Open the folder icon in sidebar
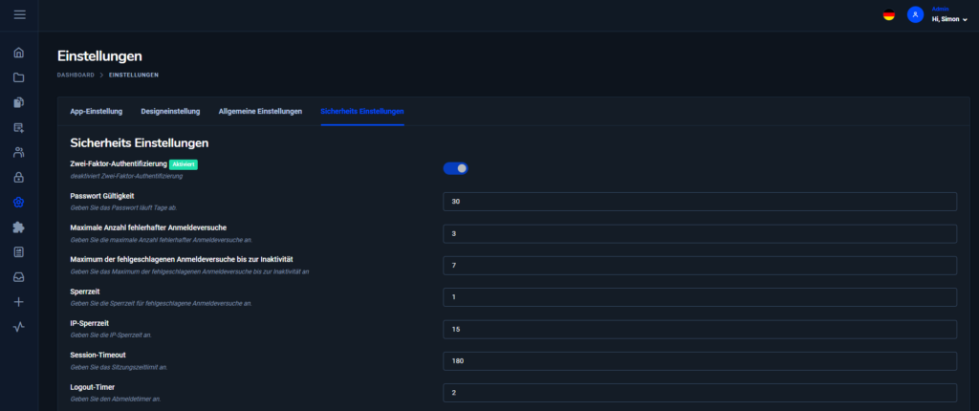 (x=19, y=77)
